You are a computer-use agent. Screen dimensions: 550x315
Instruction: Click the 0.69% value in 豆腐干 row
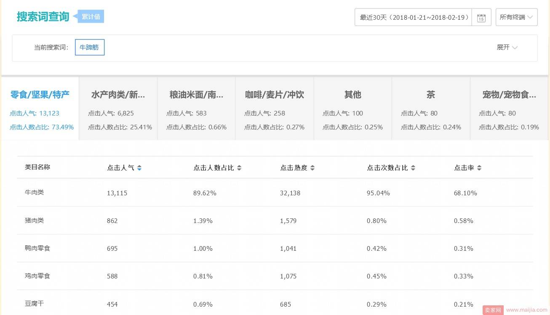(x=203, y=304)
